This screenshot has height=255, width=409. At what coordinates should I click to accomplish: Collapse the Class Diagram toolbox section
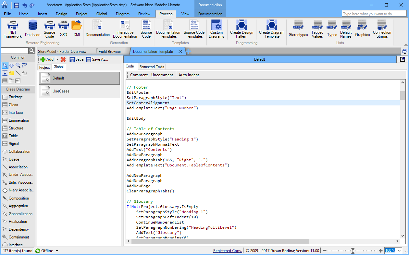coord(18,89)
